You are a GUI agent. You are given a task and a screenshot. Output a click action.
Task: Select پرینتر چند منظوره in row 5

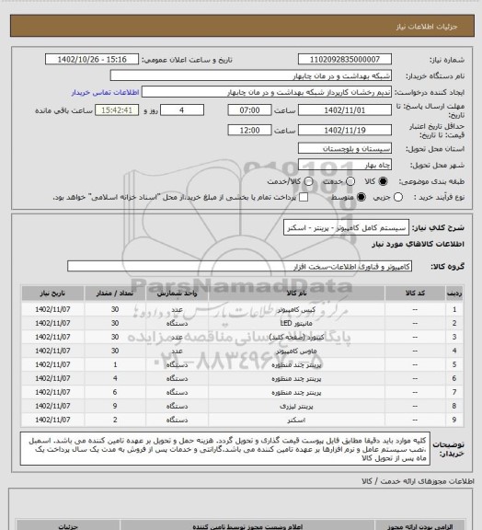296,365
